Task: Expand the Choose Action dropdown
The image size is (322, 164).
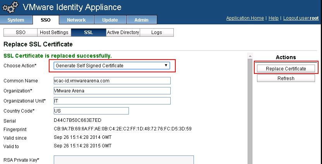Action: (x=112, y=65)
